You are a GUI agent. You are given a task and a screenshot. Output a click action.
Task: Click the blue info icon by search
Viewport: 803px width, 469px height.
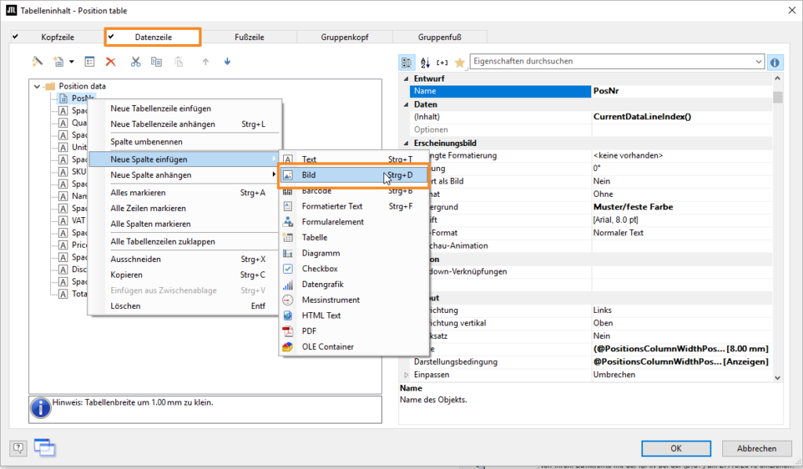click(x=775, y=62)
